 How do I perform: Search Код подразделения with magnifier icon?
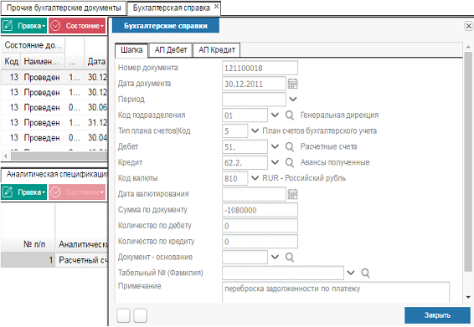[289, 115]
